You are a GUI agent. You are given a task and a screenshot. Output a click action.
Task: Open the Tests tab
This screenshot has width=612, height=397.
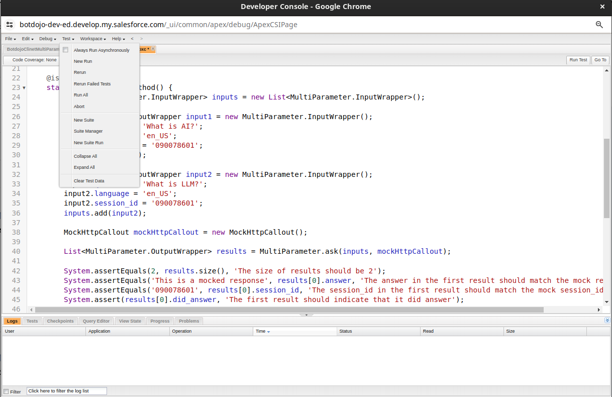click(x=32, y=321)
